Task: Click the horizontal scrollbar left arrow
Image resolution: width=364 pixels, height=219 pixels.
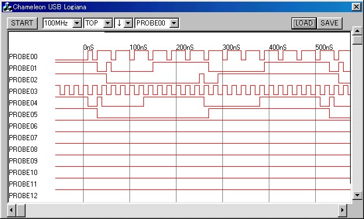Action: pos(12,210)
